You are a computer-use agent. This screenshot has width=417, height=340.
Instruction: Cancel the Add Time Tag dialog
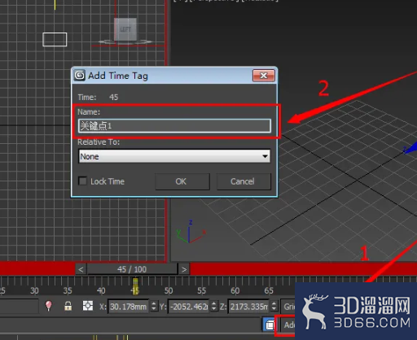click(244, 181)
